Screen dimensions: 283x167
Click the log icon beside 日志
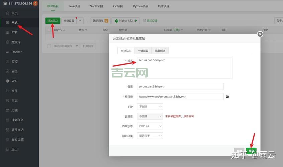pyautogui.click(x=7, y=101)
